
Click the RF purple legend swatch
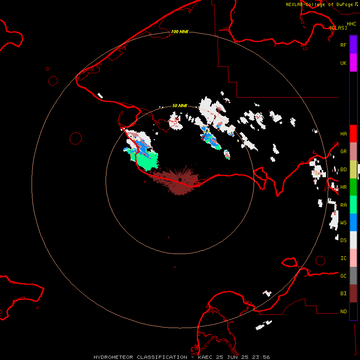tap(353, 45)
